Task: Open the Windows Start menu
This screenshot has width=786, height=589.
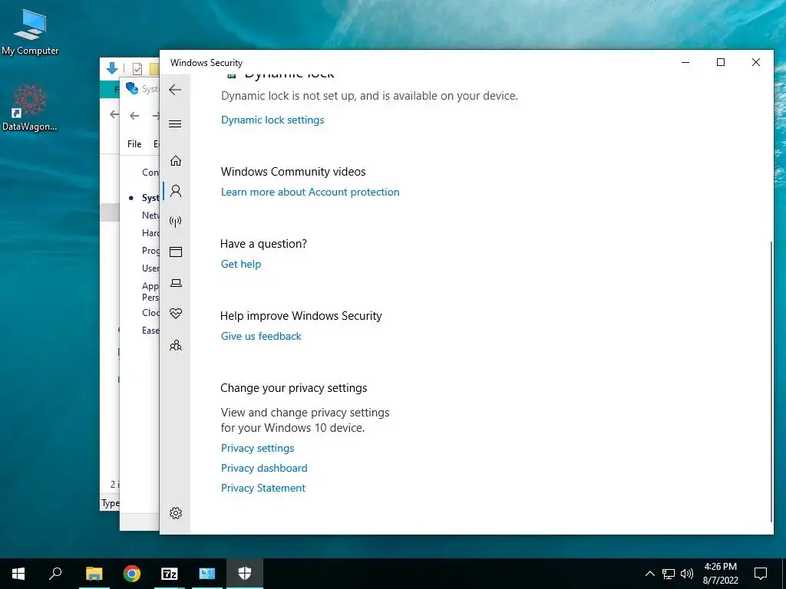Action: tap(18, 574)
